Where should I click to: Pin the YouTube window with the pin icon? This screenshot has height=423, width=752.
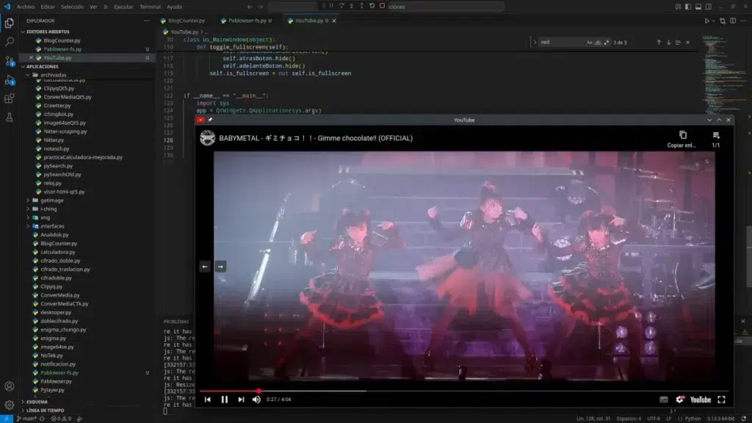[210, 120]
